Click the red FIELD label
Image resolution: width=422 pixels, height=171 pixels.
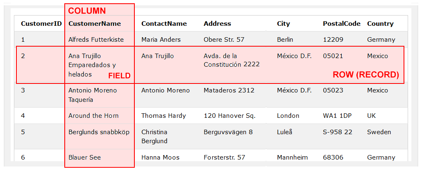click(119, 76)
